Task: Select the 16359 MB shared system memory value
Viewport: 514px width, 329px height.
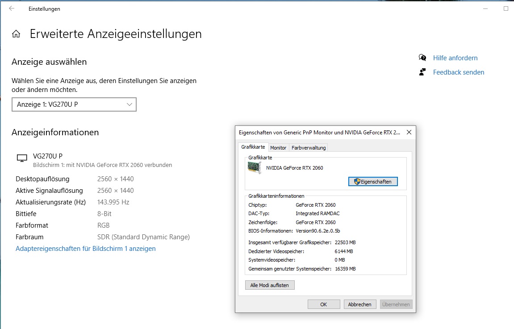Action: (x=345, y=269)
